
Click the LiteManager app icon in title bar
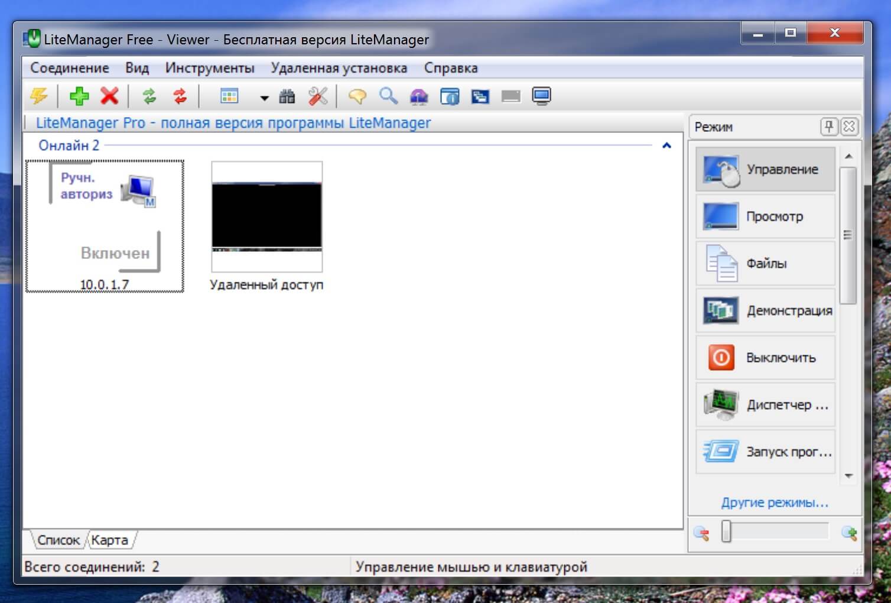(31, 39)
